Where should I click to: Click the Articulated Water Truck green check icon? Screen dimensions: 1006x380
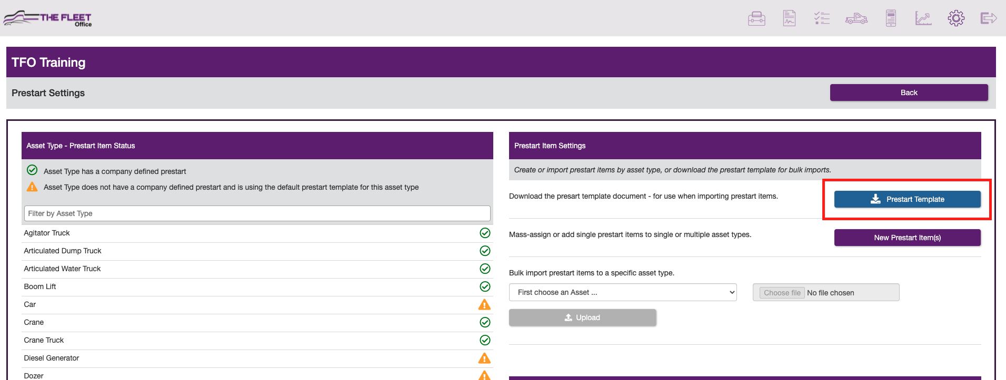tap(485, 269)
